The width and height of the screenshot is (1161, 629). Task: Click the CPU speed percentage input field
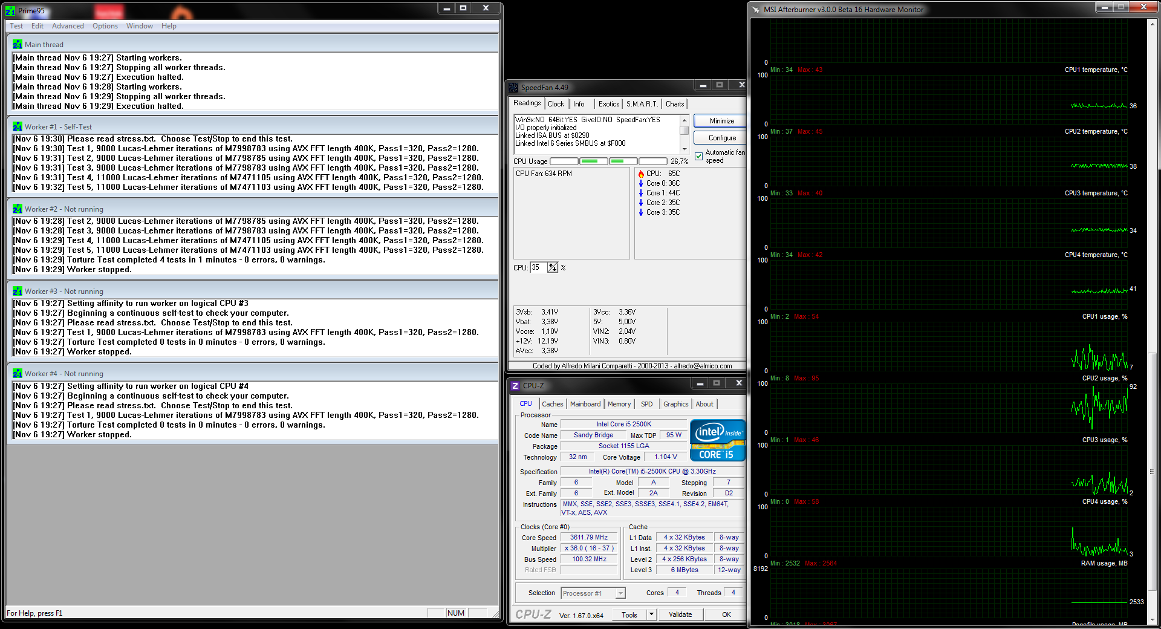click(539, 267)
